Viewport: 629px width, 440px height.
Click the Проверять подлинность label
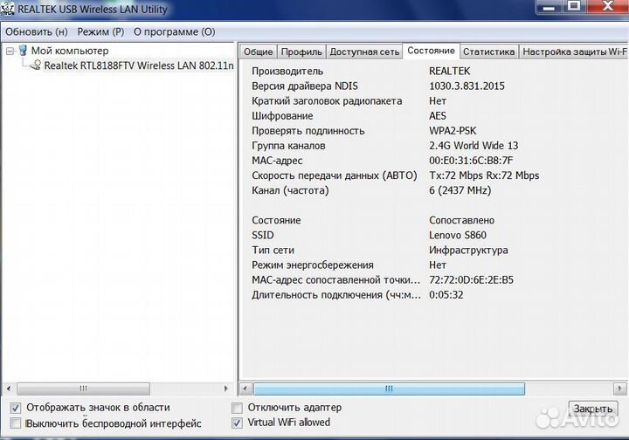(x=308, y=131)
